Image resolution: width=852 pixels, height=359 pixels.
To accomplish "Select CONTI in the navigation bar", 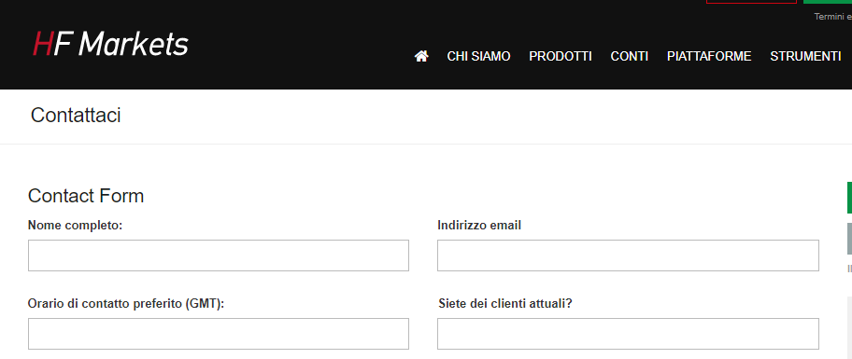I will tap(630, 56).
